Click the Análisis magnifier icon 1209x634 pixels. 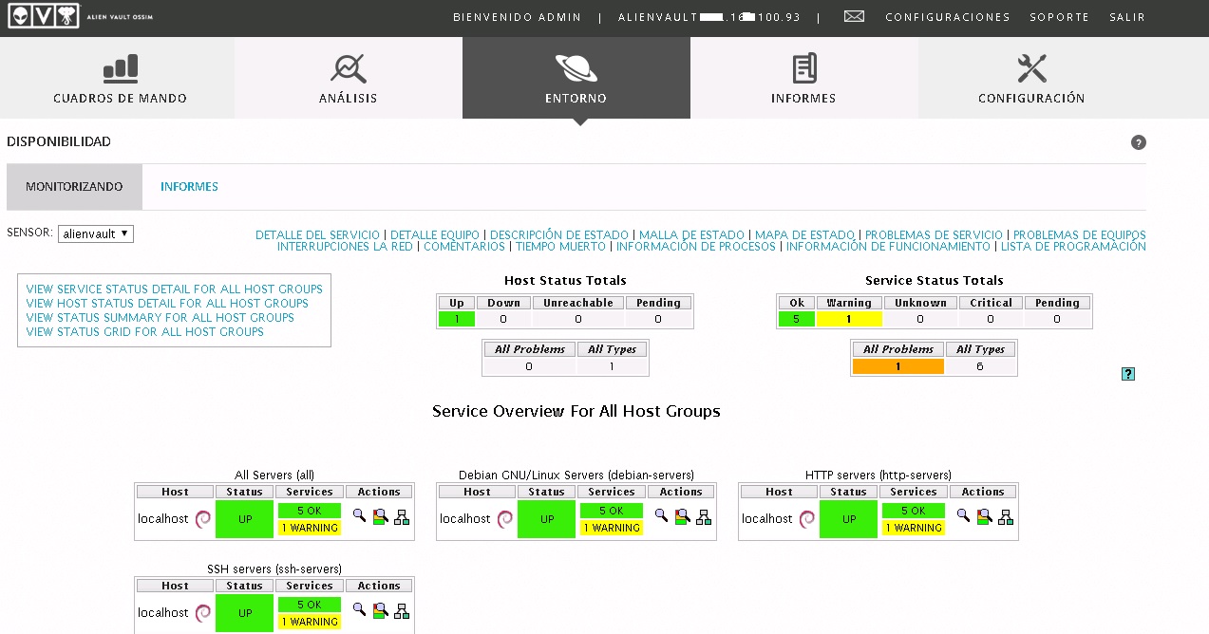click(348, 68)
